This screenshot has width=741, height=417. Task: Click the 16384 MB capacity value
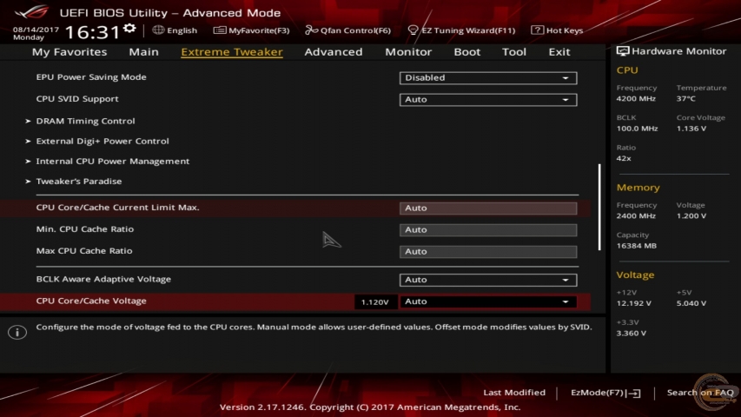click(636, 246)
